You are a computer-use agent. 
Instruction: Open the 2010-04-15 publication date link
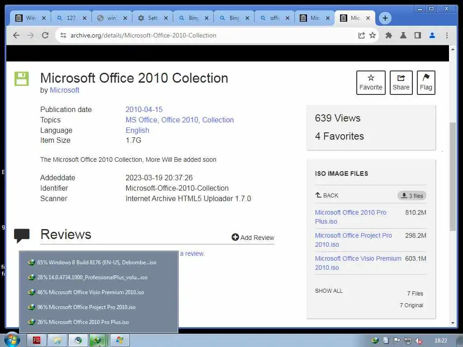point(144,109)
